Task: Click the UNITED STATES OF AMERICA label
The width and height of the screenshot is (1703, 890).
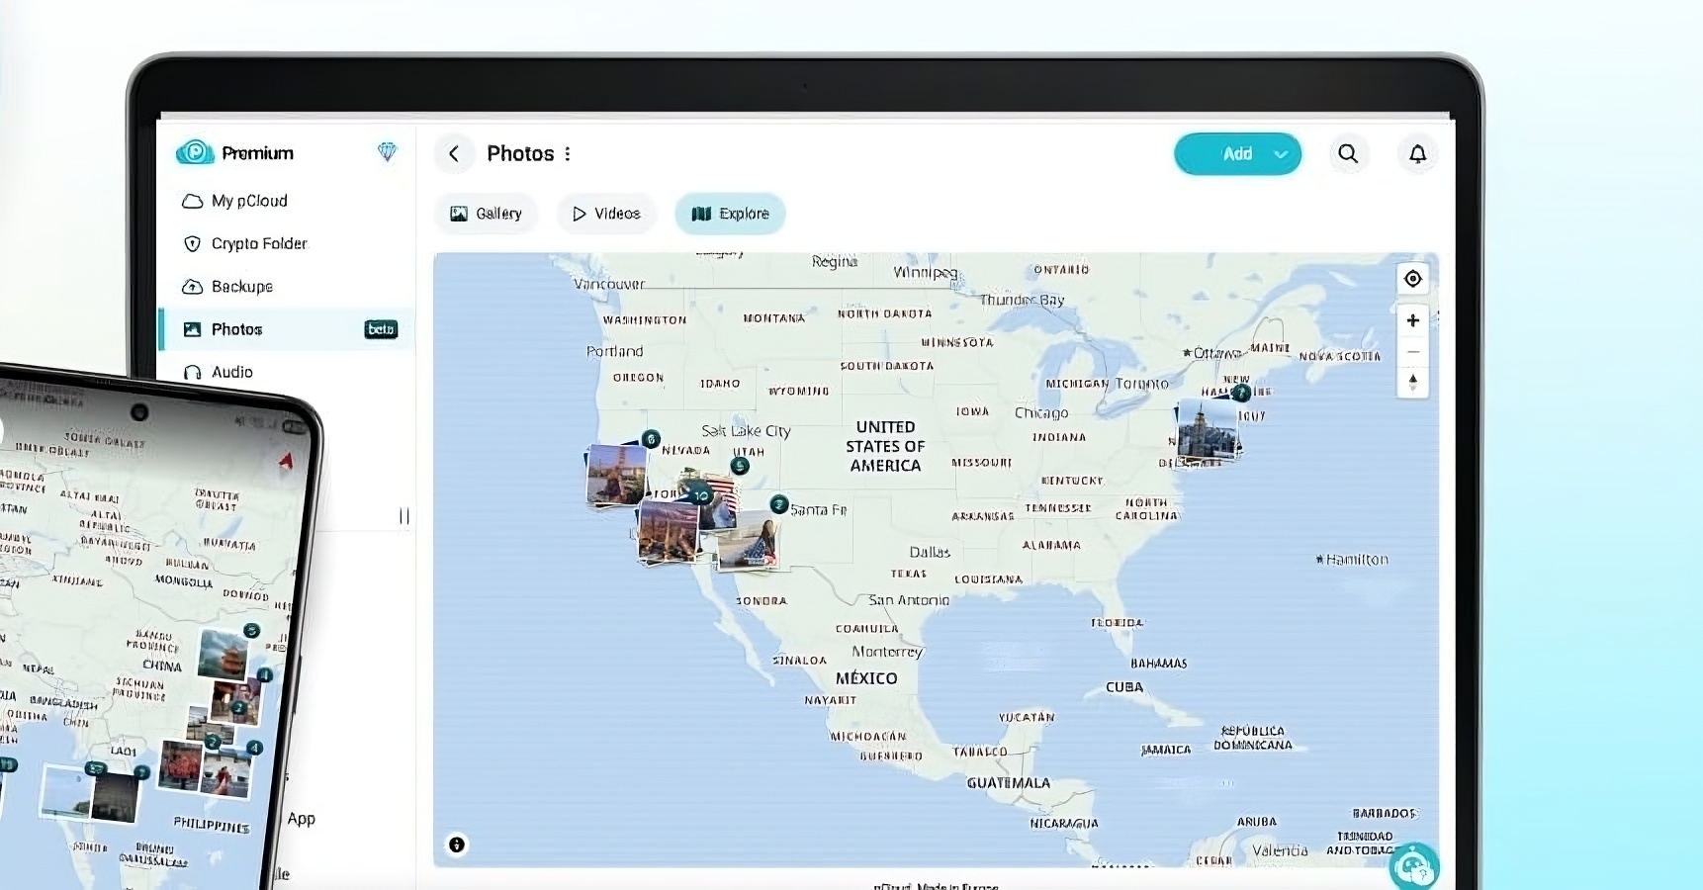Action: tap(885, 446)
